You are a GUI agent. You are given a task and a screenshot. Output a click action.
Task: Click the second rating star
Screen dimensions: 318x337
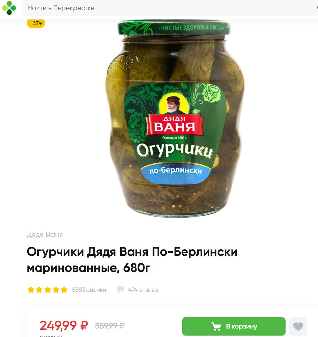pyautogui.click(x=39, y=290)
